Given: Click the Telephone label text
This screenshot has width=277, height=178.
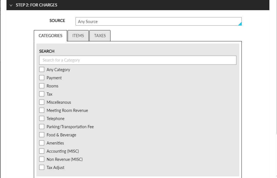Looking at the screenshot, I should point(56,119).
